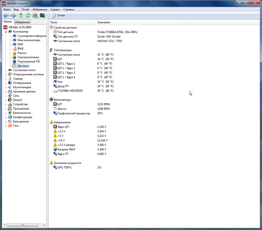Viewport: 262px width, 230px height.
Task: Click the База данных icon
Action: (x=10, y=121)
